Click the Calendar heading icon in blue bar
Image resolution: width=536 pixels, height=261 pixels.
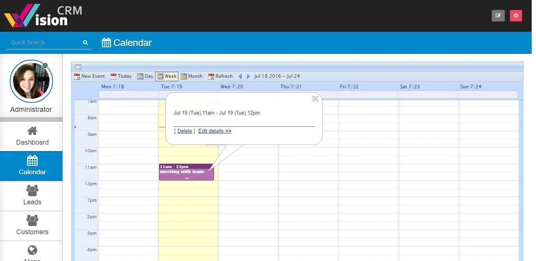click(106, 43)
